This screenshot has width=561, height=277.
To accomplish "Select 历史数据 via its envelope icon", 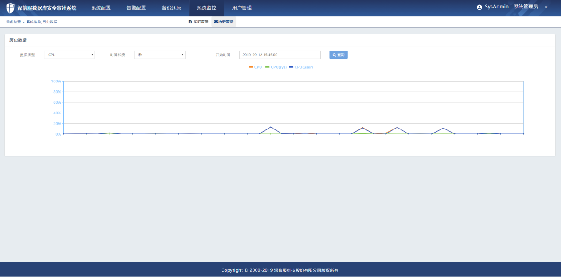I will tap(216, 22).
